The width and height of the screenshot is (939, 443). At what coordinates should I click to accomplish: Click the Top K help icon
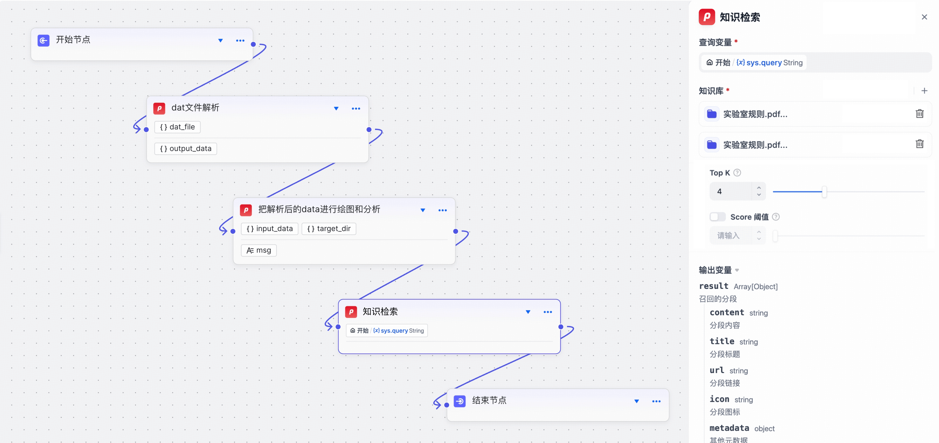[x=737, y=173]
